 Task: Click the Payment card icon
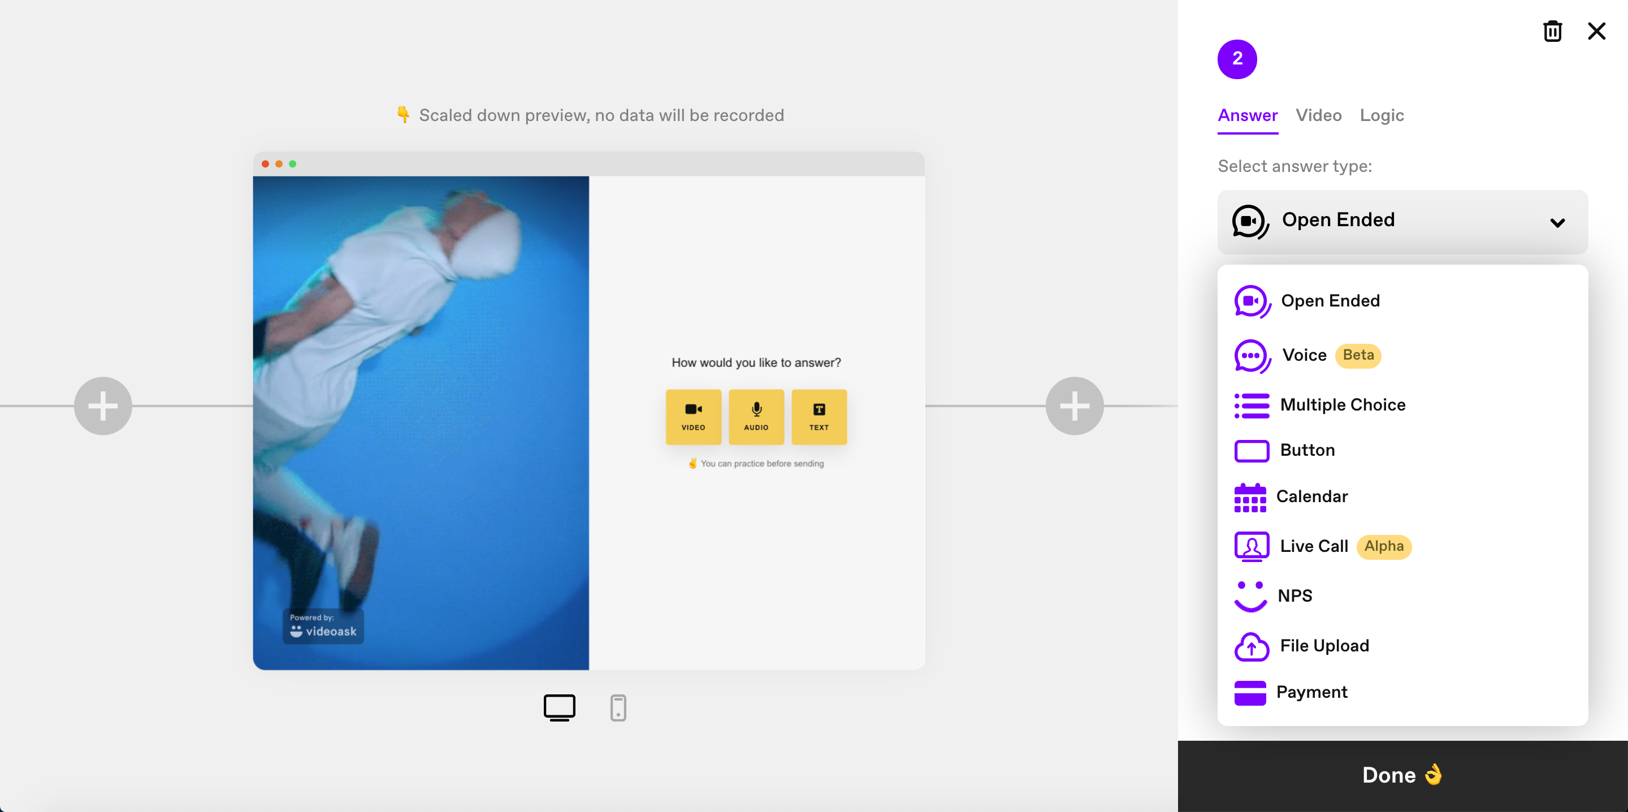point(1249,693)
